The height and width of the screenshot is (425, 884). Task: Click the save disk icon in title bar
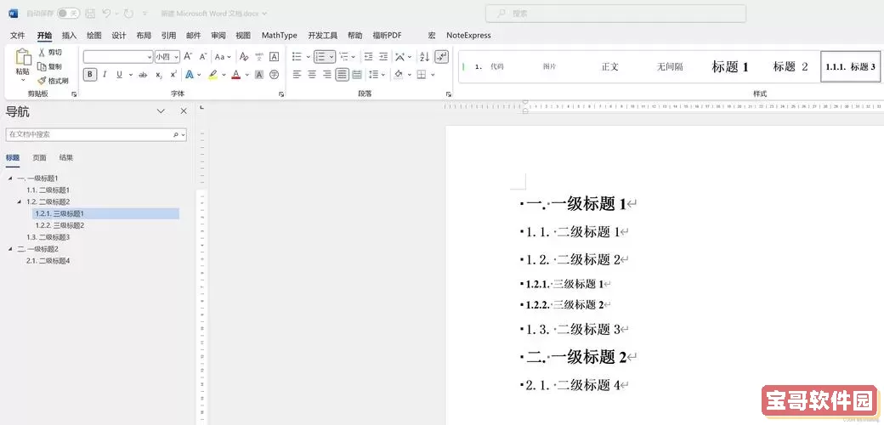pos(90,13)
